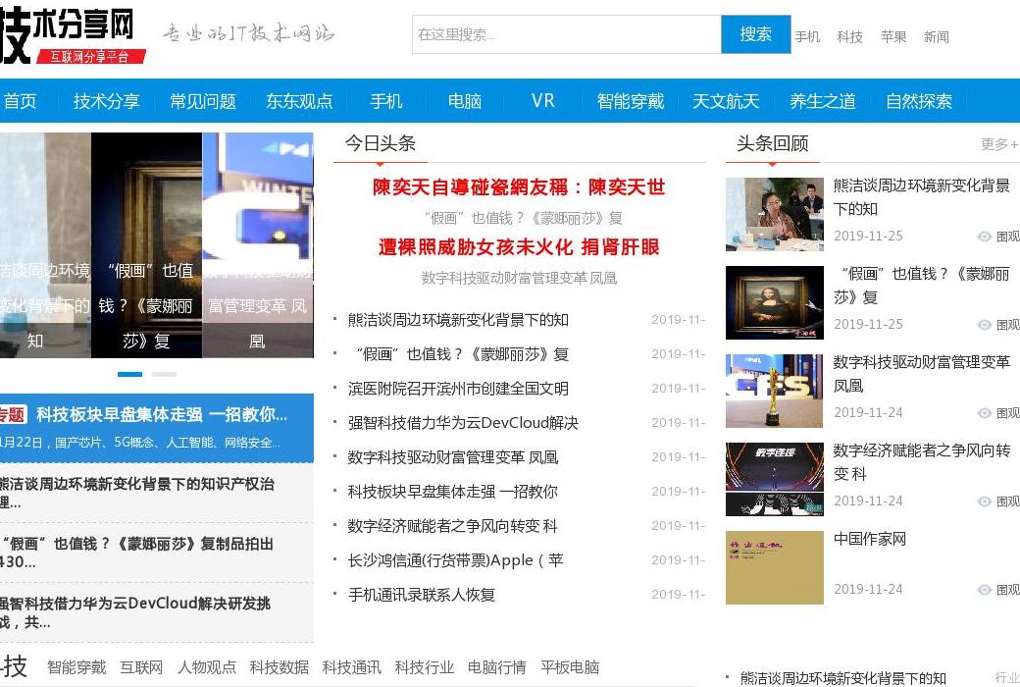
Task: Open the 智能穿戴 section from the top menu
Action: pyautogui.click(x=631, y=101)
